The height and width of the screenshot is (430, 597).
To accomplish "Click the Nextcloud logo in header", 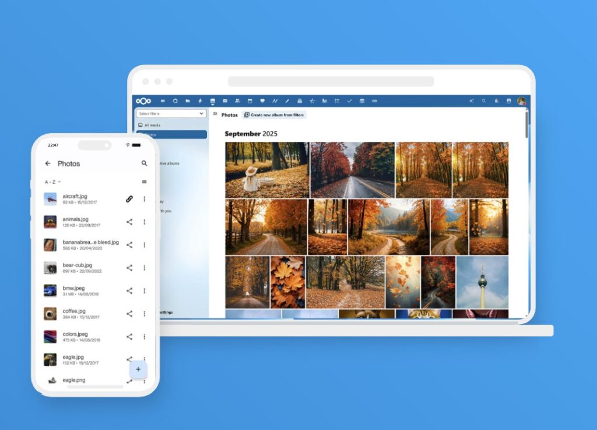I will point(143,101).
